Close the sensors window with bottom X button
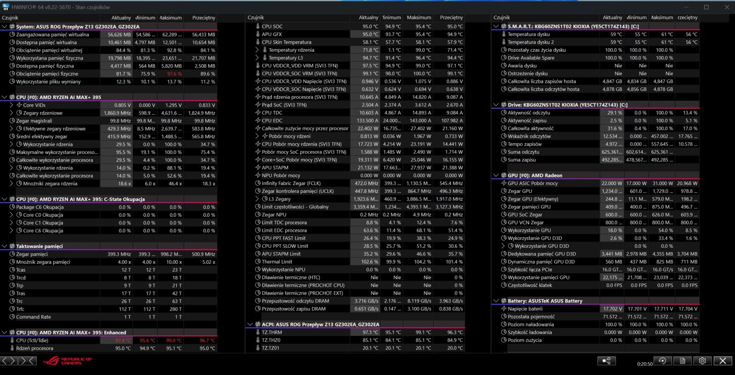This screenshot has width=735, height=375. point(723,361)
